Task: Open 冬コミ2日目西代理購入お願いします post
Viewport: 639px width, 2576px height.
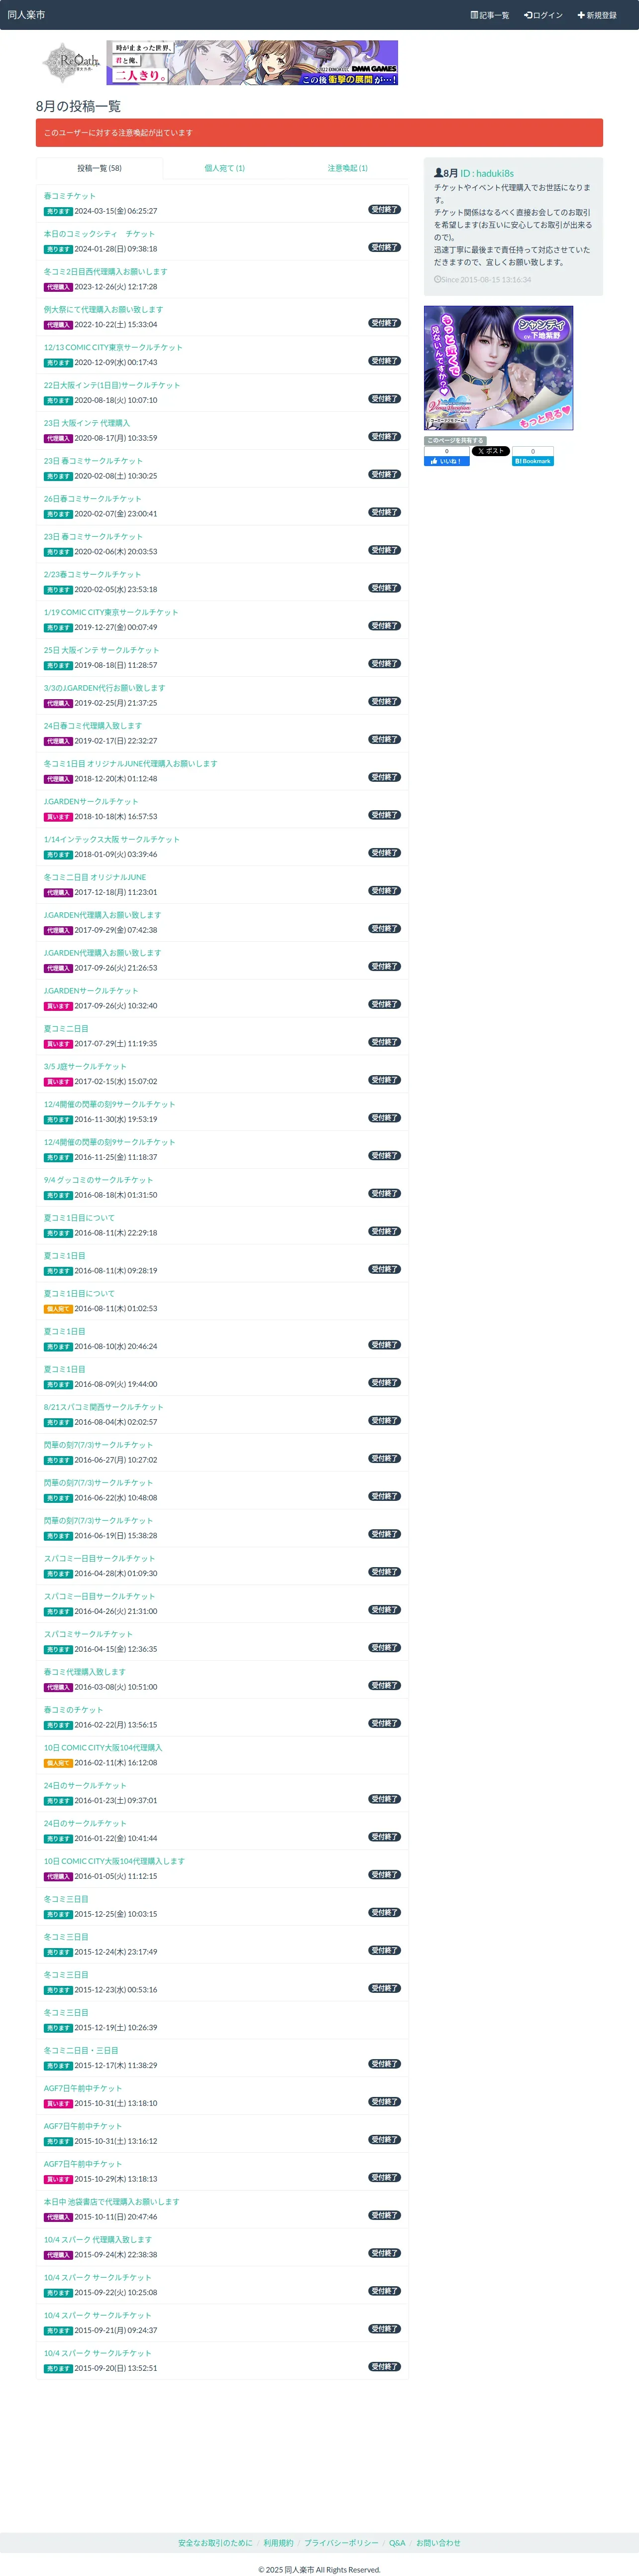Action: coord(105,272)
